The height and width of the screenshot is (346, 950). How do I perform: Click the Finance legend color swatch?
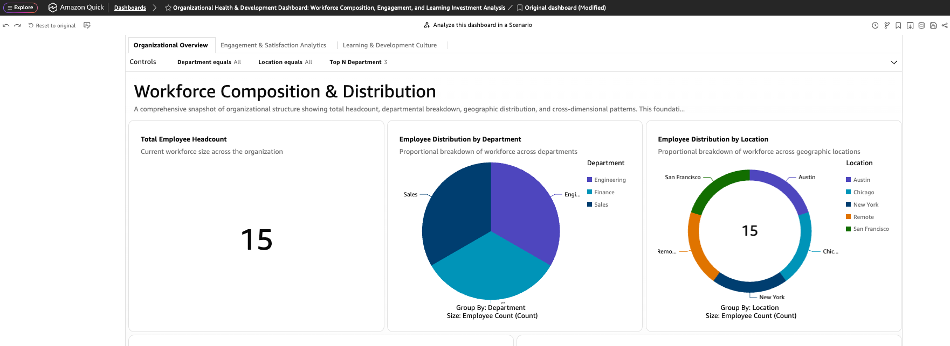(590, 192)
